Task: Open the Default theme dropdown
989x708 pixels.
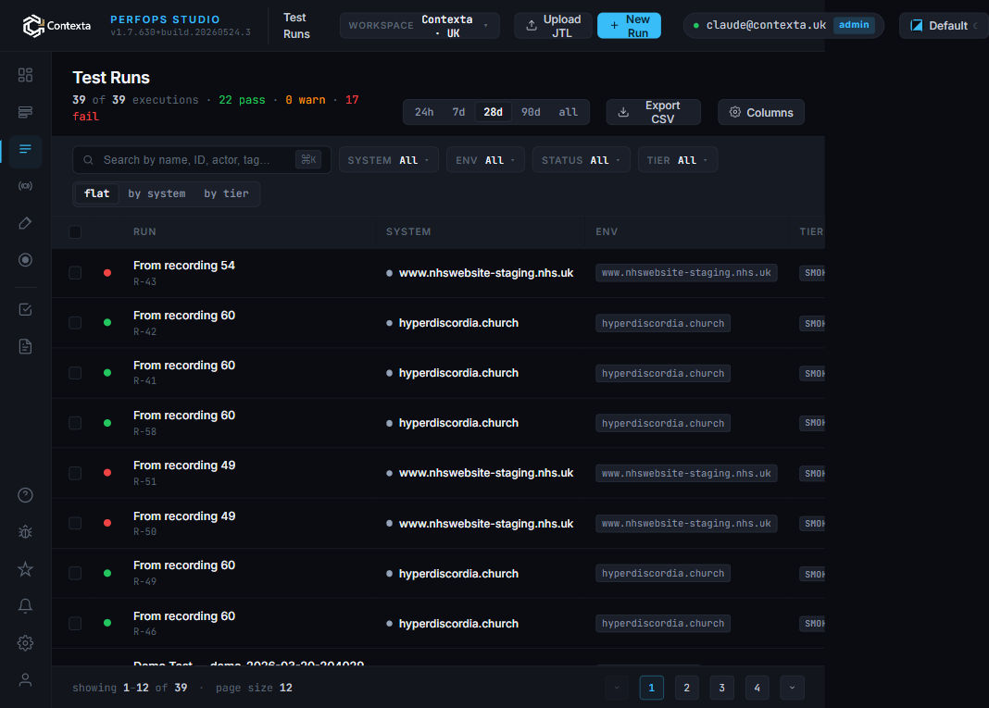Action: [944, 26]
